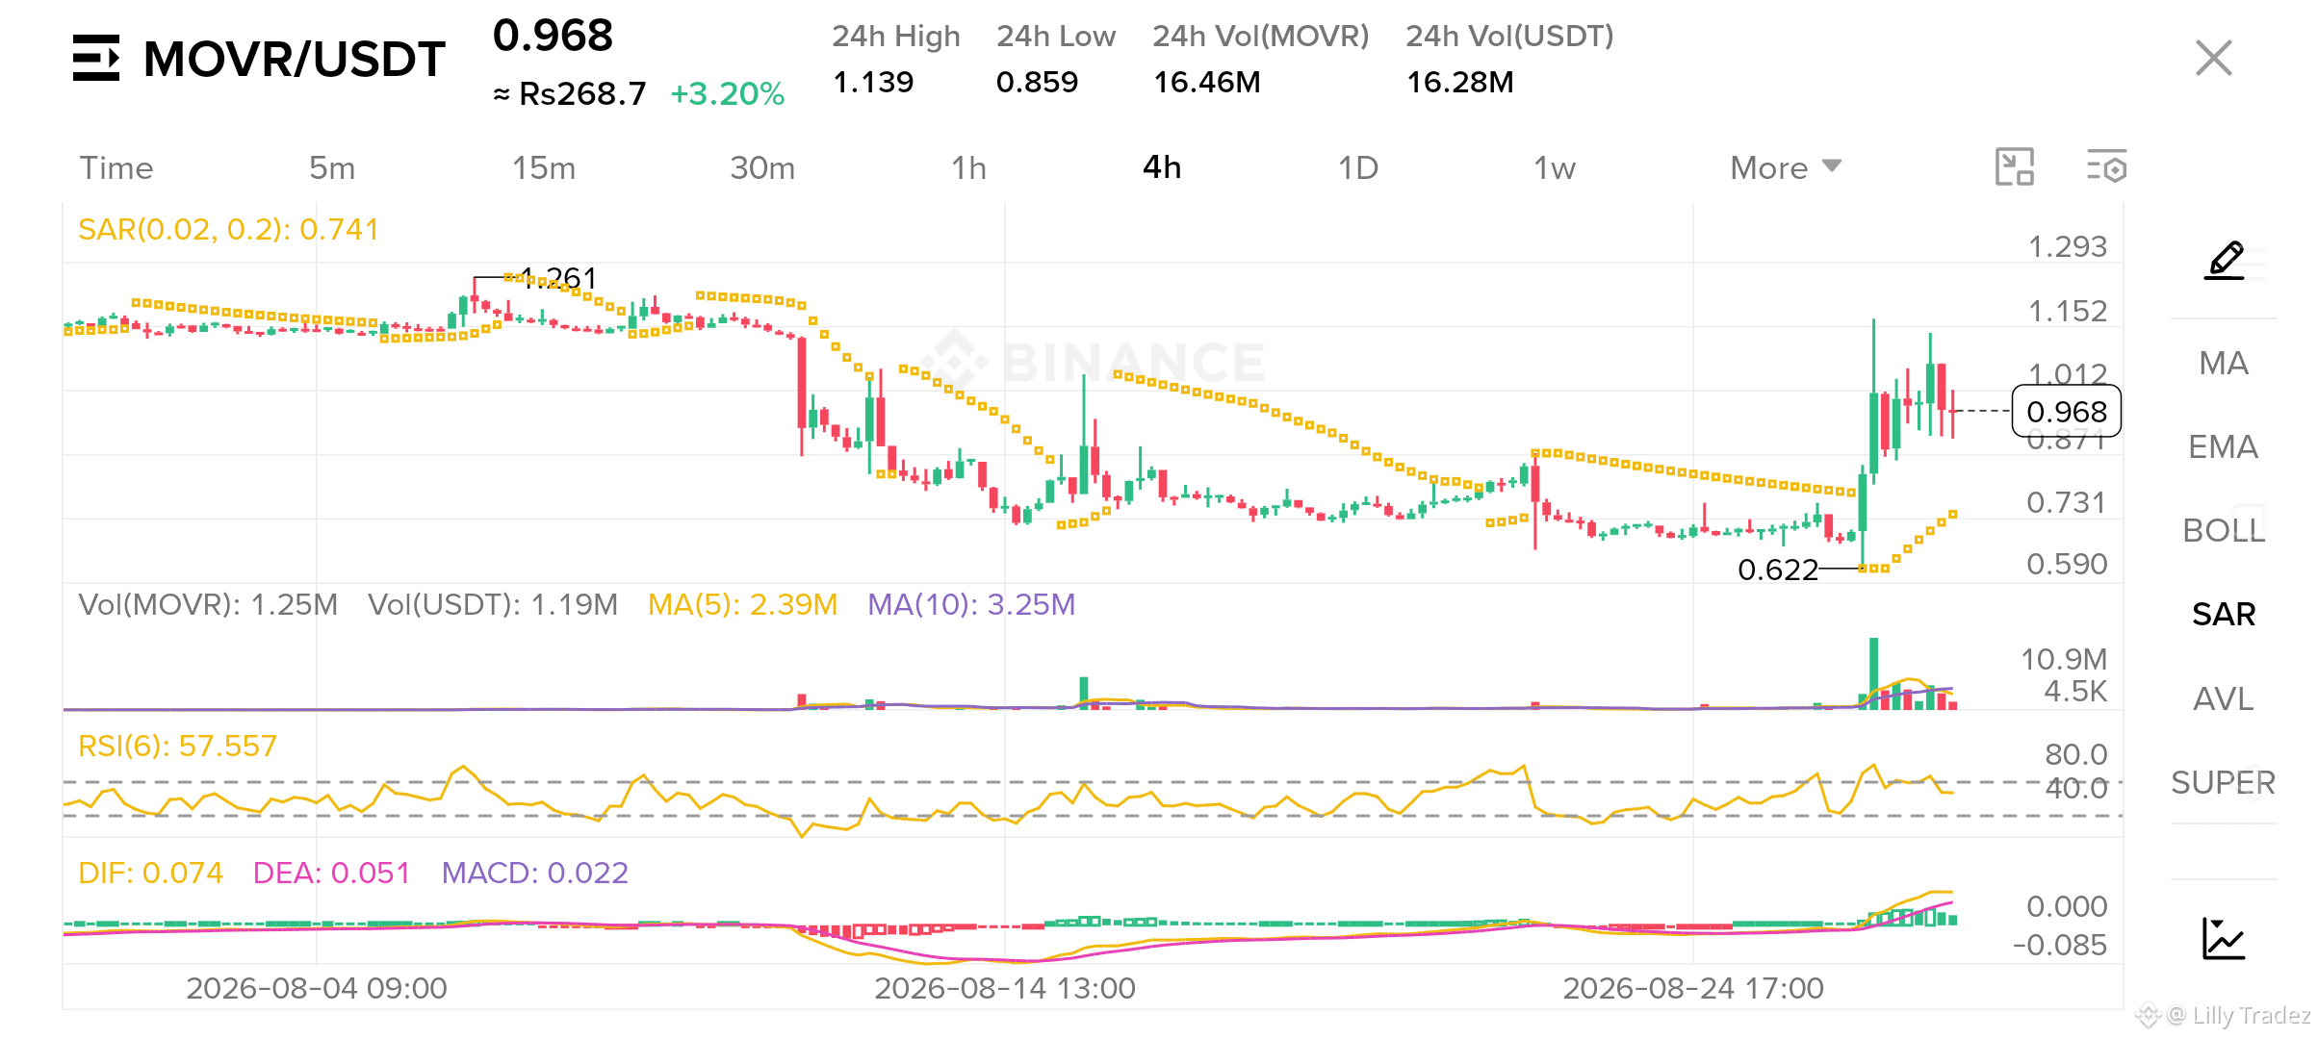Select the 1D interval
Screen dimensions: 2318x1039
(x=1358, y=168)
